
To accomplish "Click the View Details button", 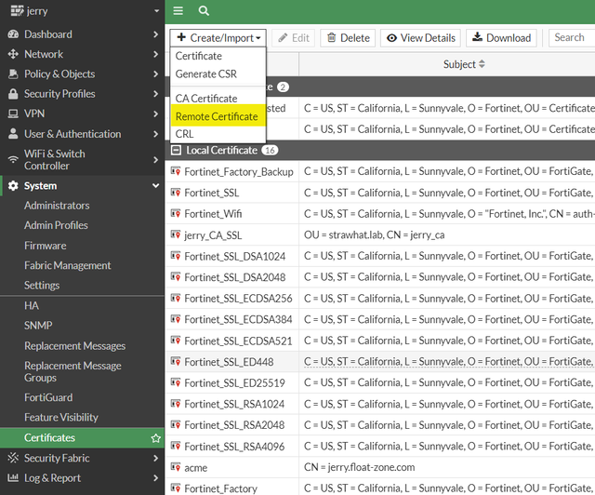I will (420, 38).
